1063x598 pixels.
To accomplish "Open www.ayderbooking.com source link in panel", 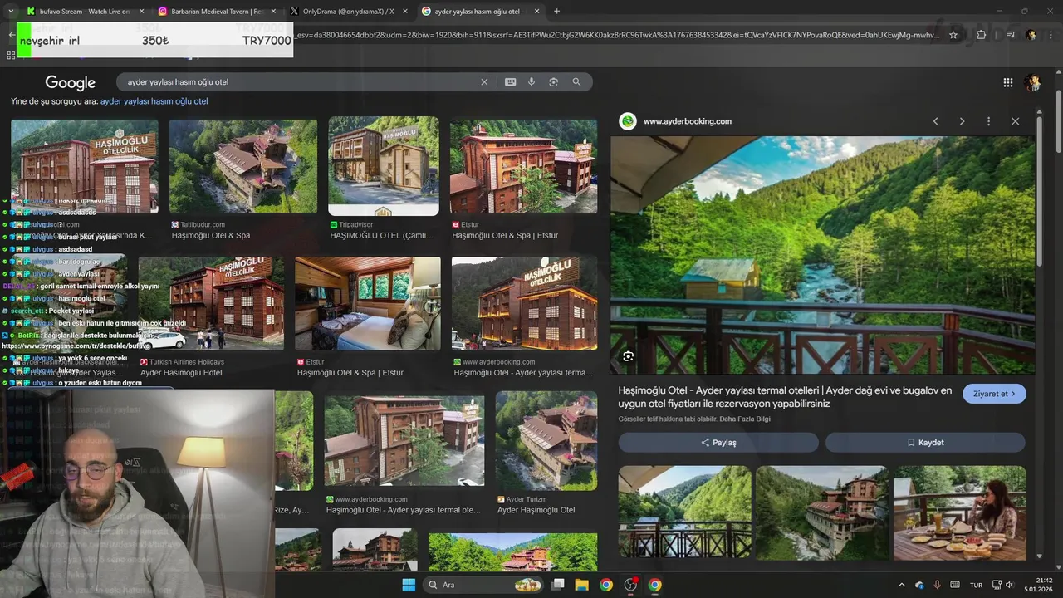I will coord(687,121).
